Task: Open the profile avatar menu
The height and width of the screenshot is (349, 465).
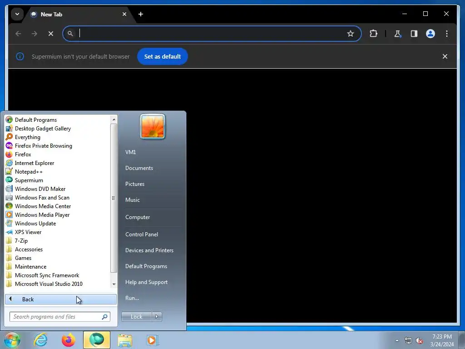Action: point(430,34)
